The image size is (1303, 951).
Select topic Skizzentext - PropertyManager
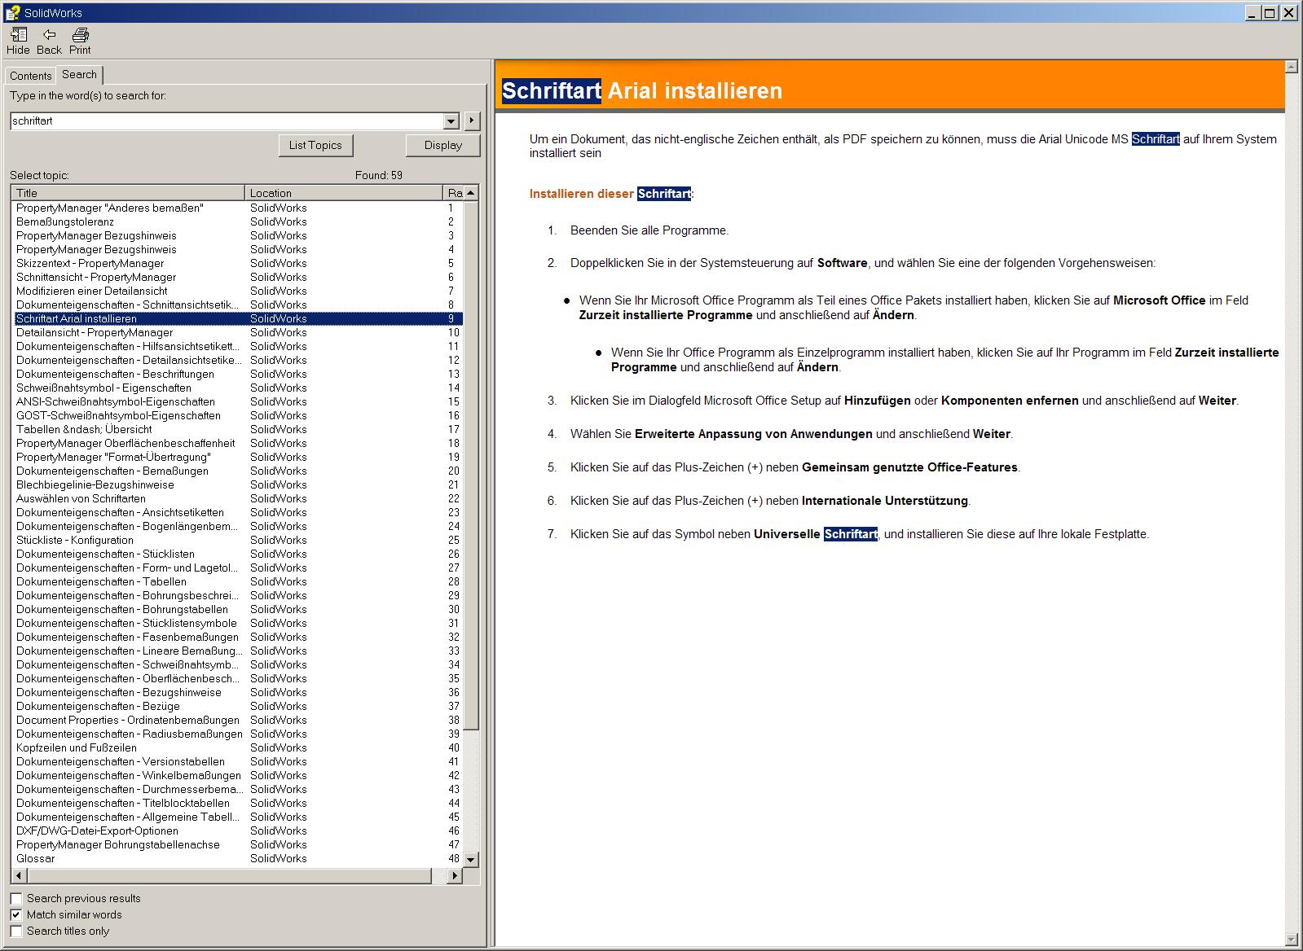(237, 263)
